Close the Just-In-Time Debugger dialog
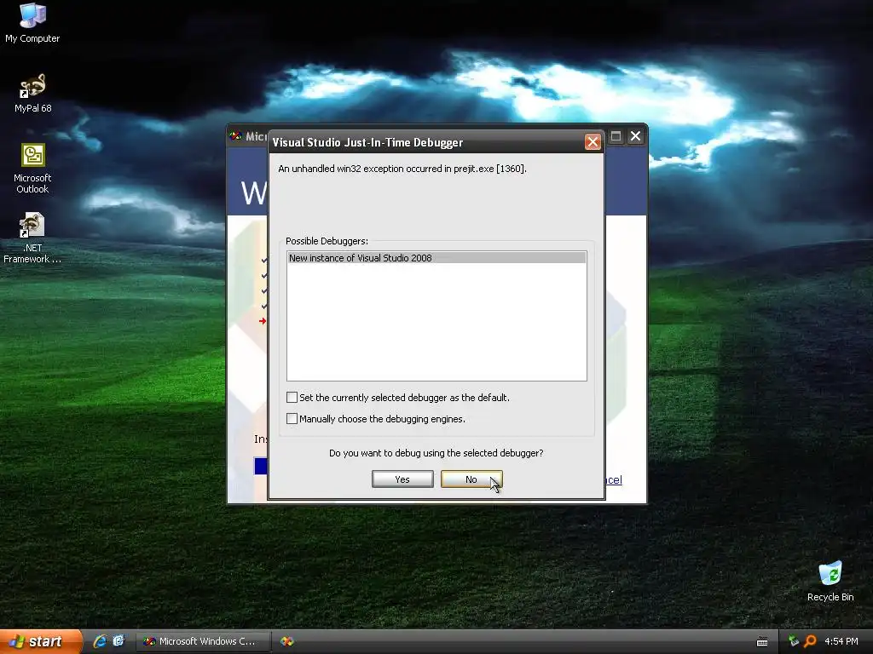The image size is (873, 654). 593,142
